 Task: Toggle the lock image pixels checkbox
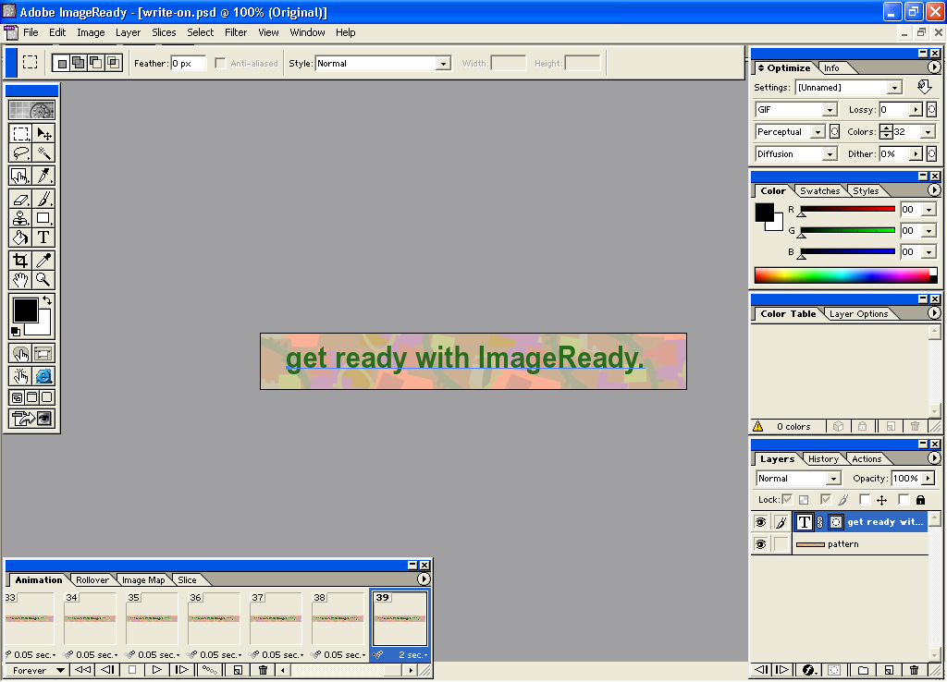(826, 499)
